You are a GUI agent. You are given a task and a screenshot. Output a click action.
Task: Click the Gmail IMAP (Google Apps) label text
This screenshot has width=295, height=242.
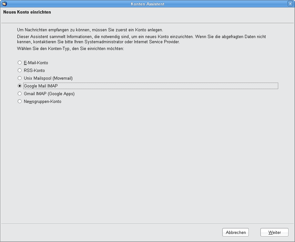coord(49,94)
